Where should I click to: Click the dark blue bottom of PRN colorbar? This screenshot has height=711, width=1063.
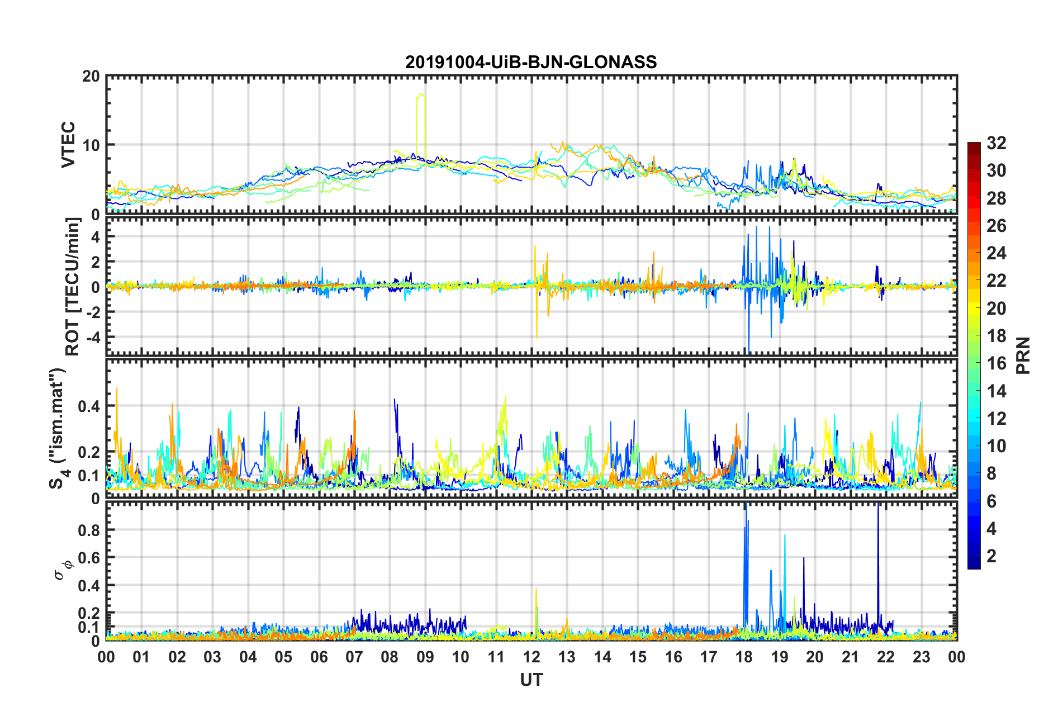click(x=974, y=562)
